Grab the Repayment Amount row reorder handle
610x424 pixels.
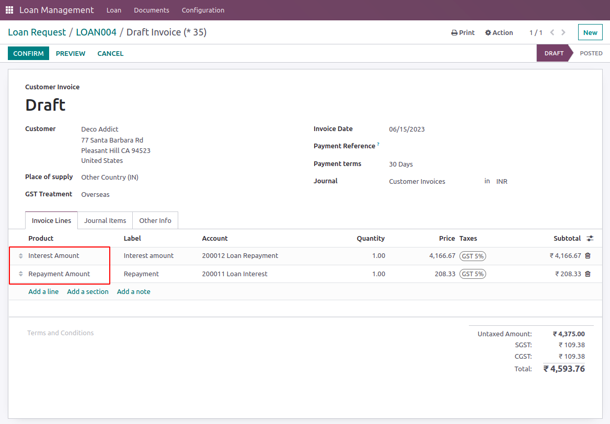(20, 274)
